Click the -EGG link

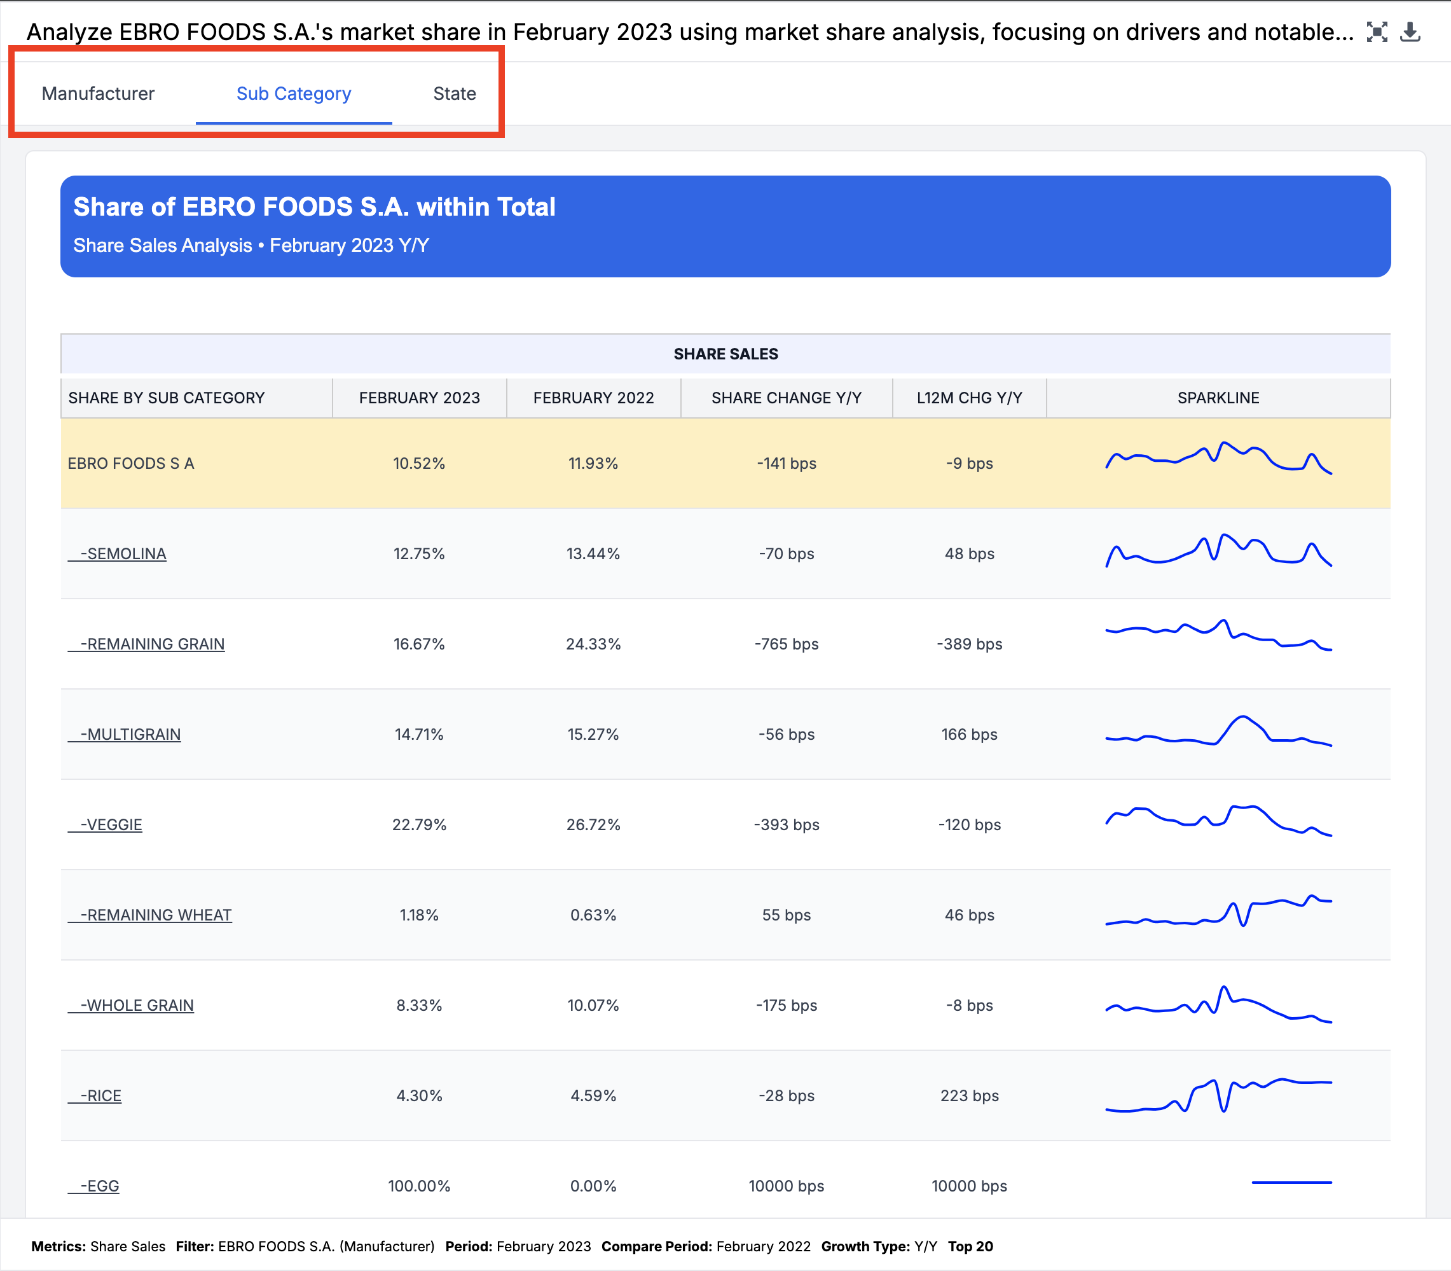coord(99,1186)
